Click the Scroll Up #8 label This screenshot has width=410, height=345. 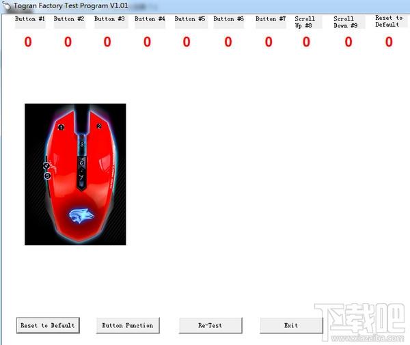click(x=305, y=23)
